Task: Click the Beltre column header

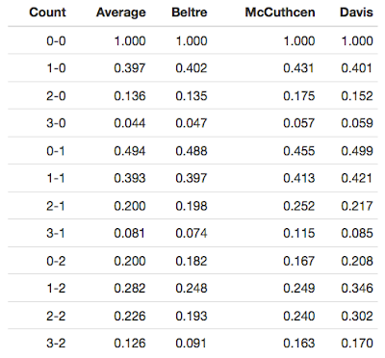Action: [190, 13]
